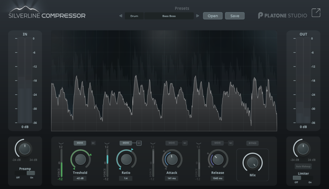Click the previous preset left arrow

click(x=121, y=16)
